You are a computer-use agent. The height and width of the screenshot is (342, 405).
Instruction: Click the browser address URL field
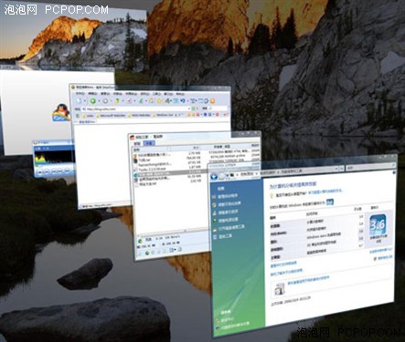pyautogui.click(x=136, y=109)
